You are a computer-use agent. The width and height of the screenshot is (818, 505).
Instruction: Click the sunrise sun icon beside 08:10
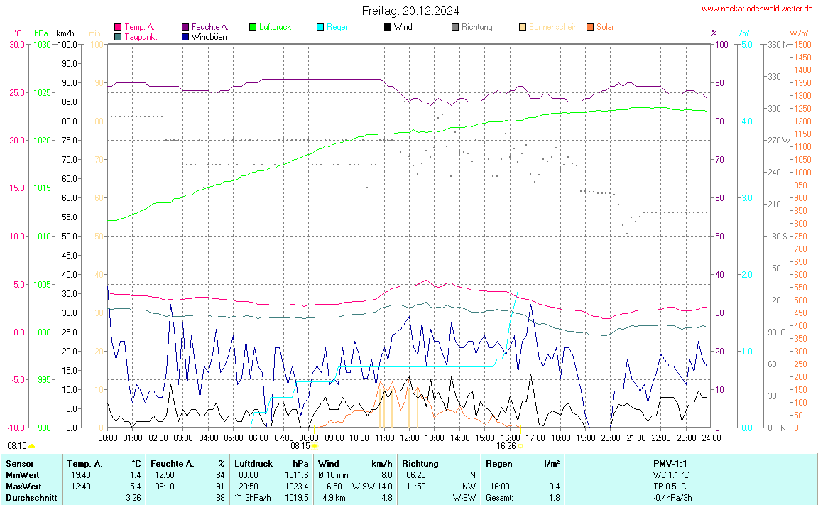click(x=31, y=446)
